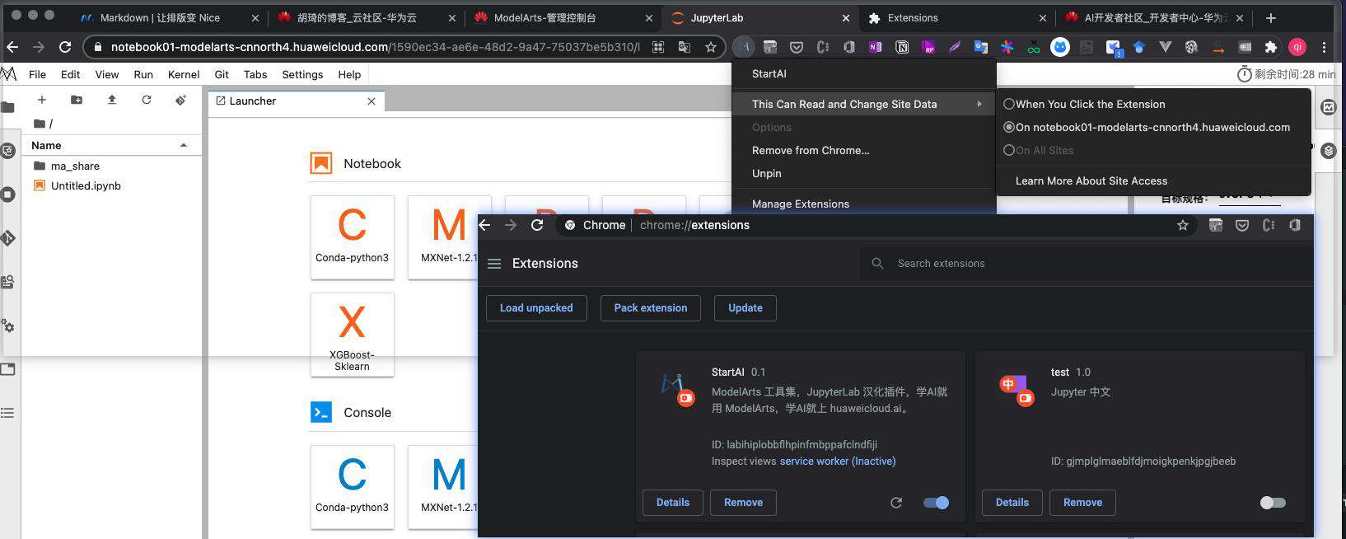1346x539 pixels.
Task: Launch the XGBoost-Sklearn notebook
Action: click(x=352, y=335)
